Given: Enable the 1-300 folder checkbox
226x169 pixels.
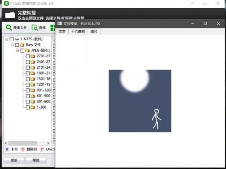Looking at the screenshot, I should 28,107.
